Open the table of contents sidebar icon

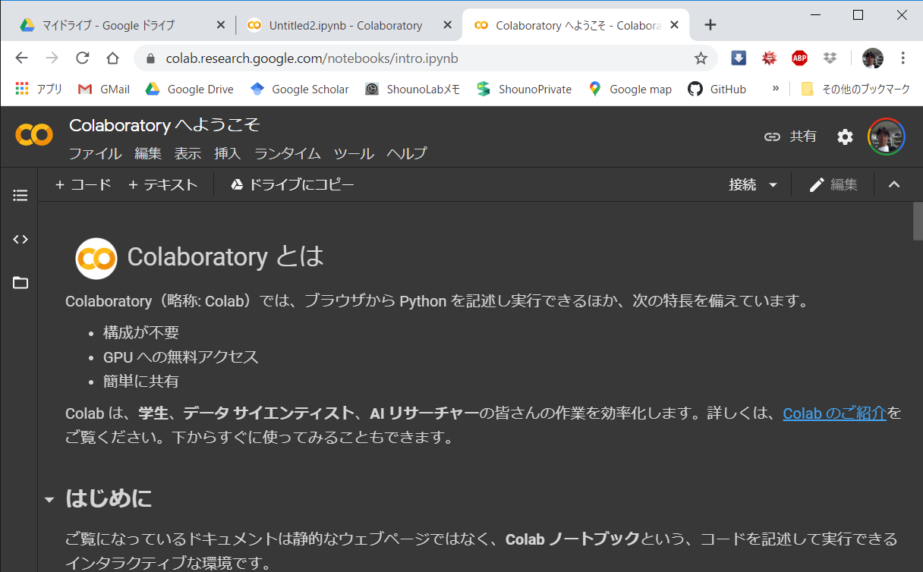point(20,196)
